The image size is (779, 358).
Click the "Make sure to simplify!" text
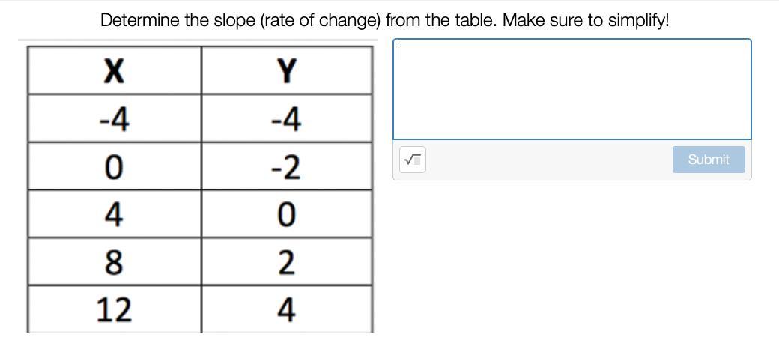[586, 20]
